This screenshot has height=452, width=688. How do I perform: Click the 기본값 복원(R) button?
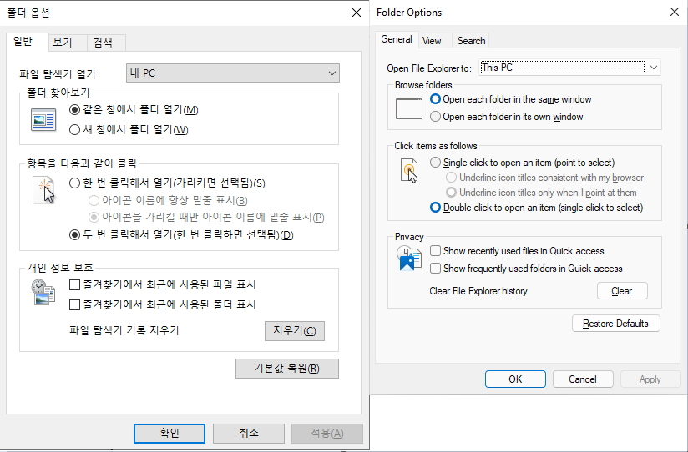point(287,369)
